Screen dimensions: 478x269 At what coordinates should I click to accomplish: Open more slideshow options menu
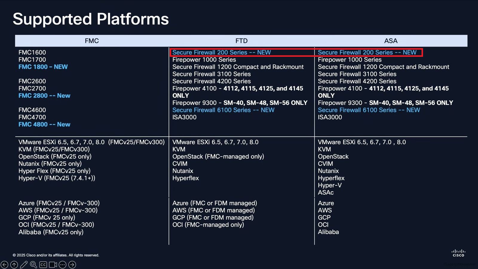62,265
